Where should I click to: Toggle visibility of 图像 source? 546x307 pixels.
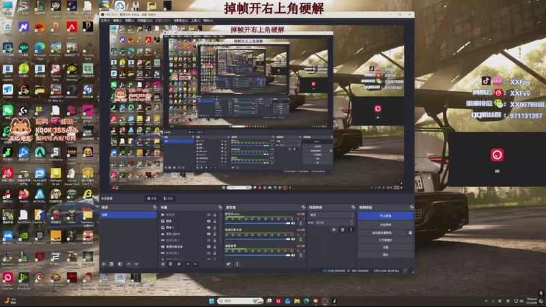click(209, 221)
